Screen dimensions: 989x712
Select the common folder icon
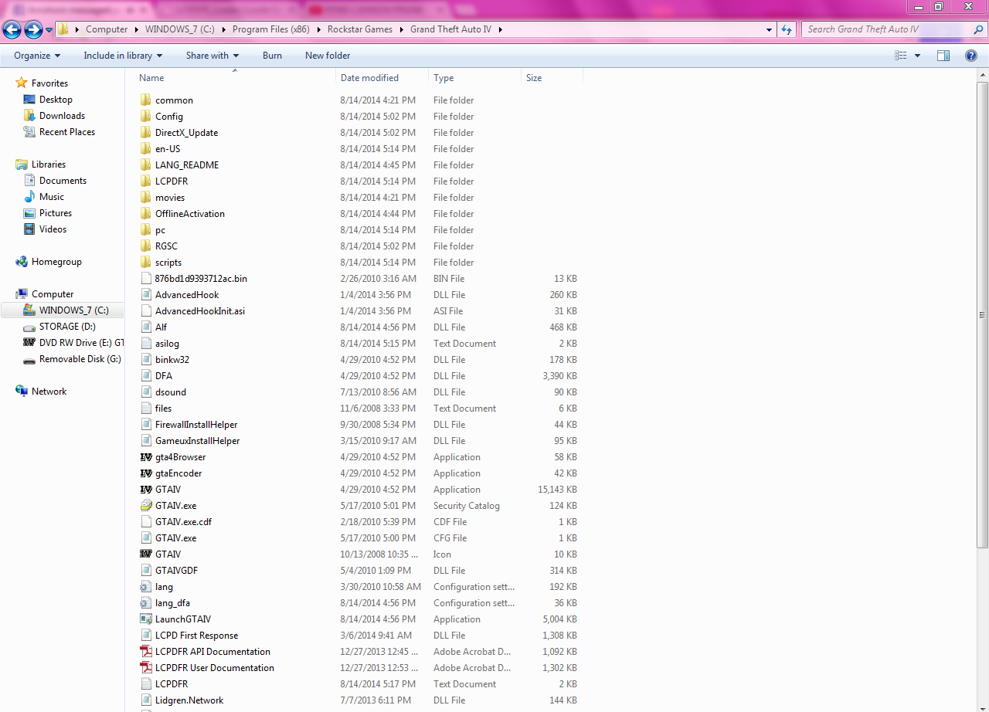point(146,100)
